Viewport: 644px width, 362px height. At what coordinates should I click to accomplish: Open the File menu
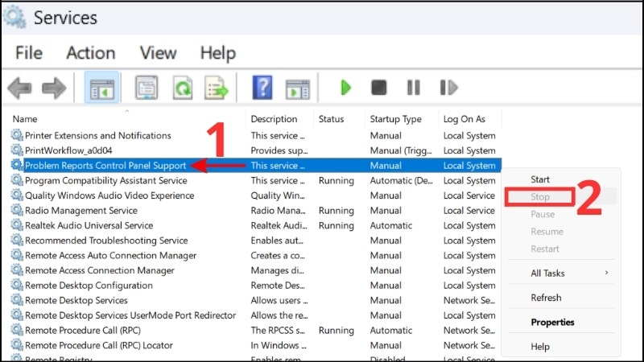coord(29,53)
